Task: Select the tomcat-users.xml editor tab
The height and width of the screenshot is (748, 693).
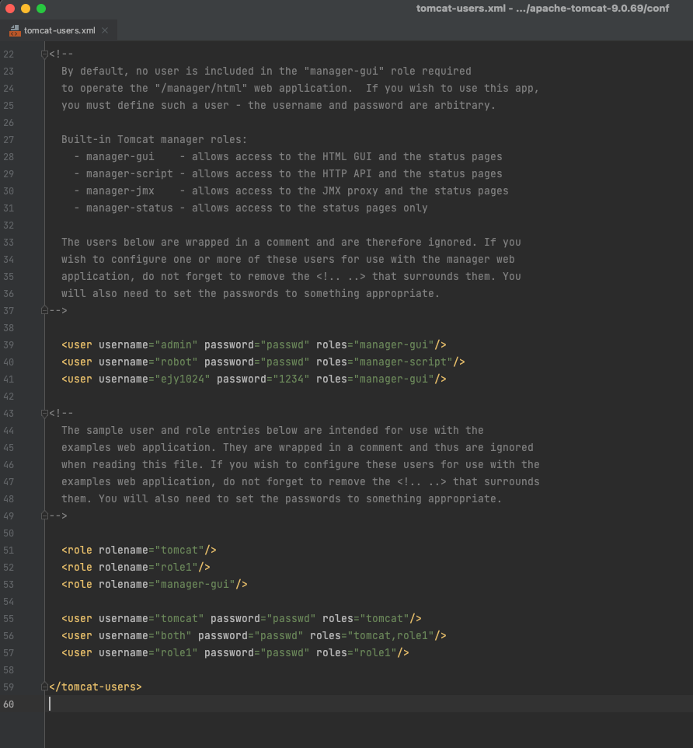Action: pos(58,30)
